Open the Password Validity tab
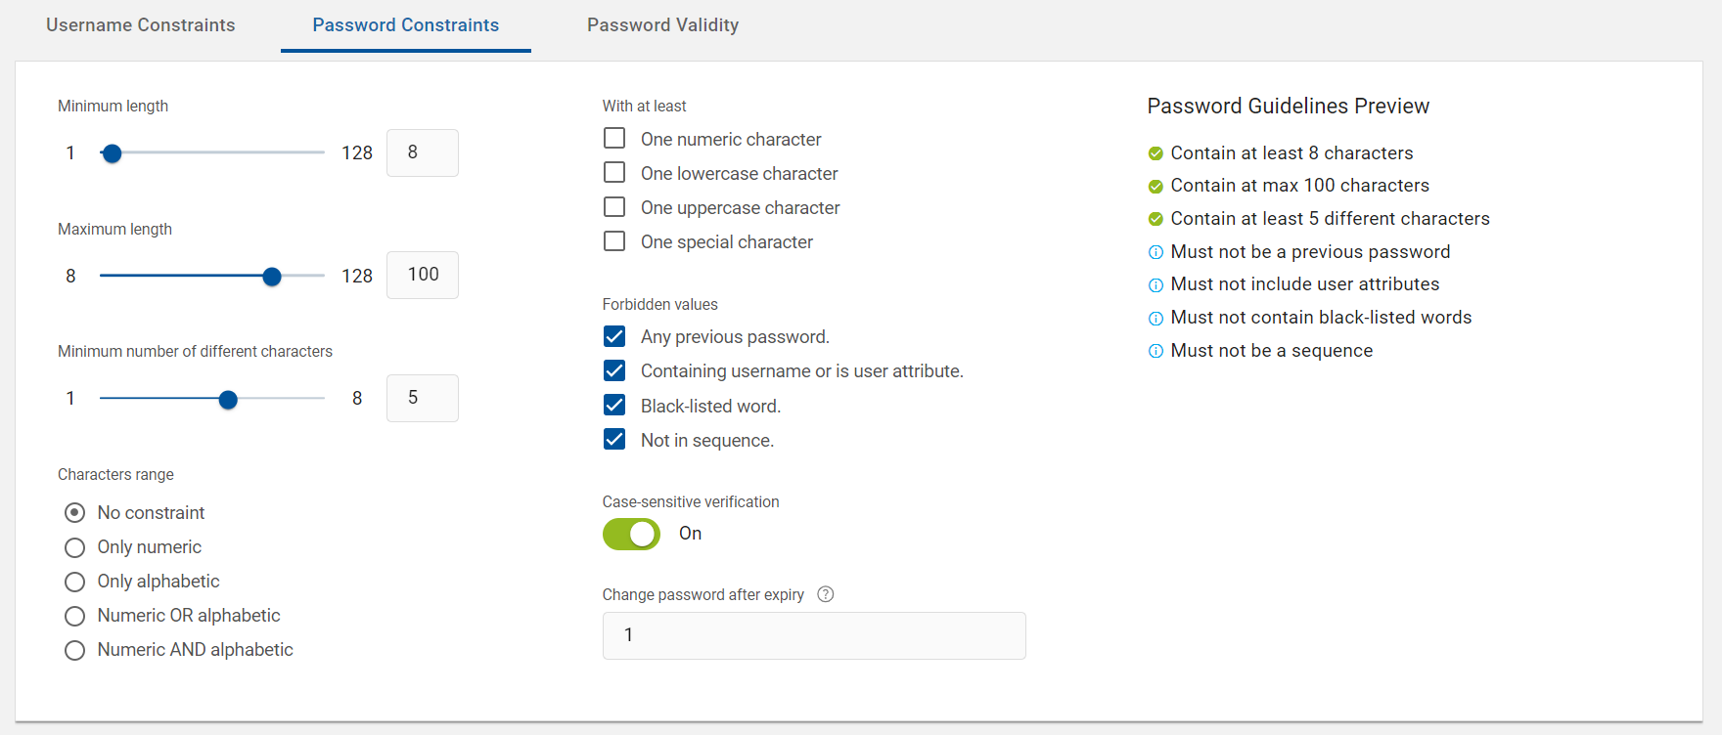This screenshot has width=1722, height=735. (x=662, y=25)
